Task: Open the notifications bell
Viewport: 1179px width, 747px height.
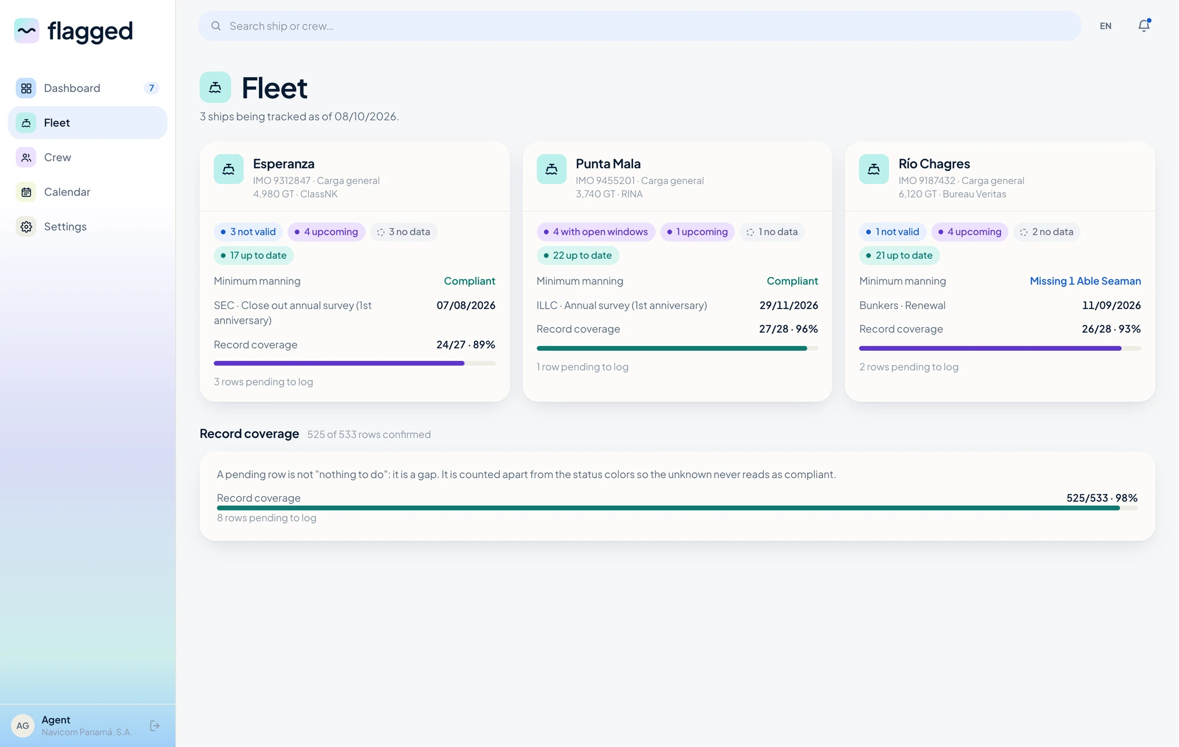Action: (x=1144, y=26)
